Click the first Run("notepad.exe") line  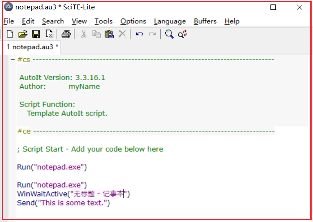pos(52,167)
